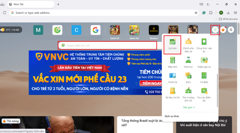240x133 pixels.
Task: Open Từ điển dictionary tool
Action: (204, 78)
